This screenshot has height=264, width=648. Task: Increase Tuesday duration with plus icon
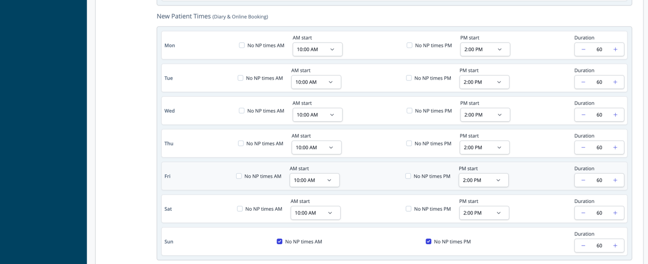point(615,82)
